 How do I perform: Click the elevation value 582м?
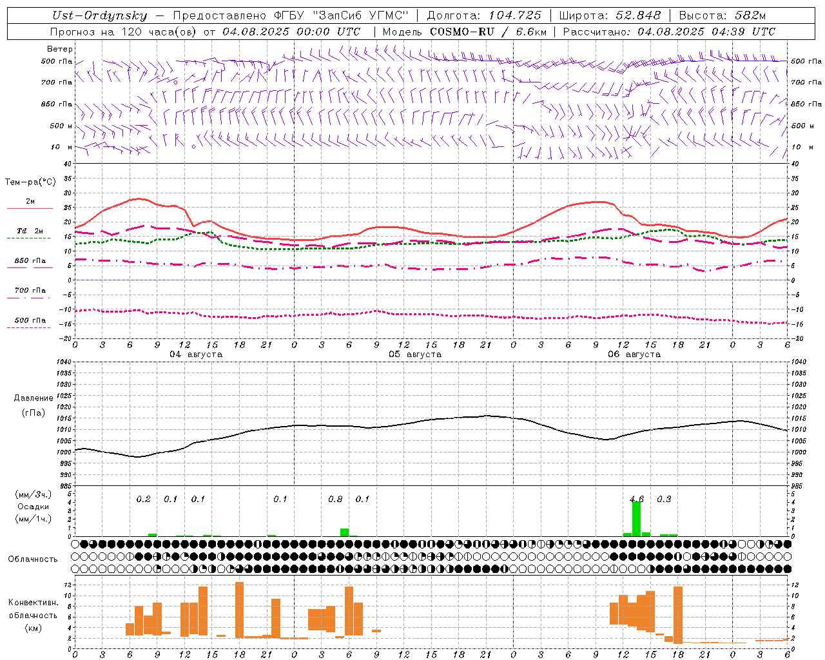click(750, 15)
